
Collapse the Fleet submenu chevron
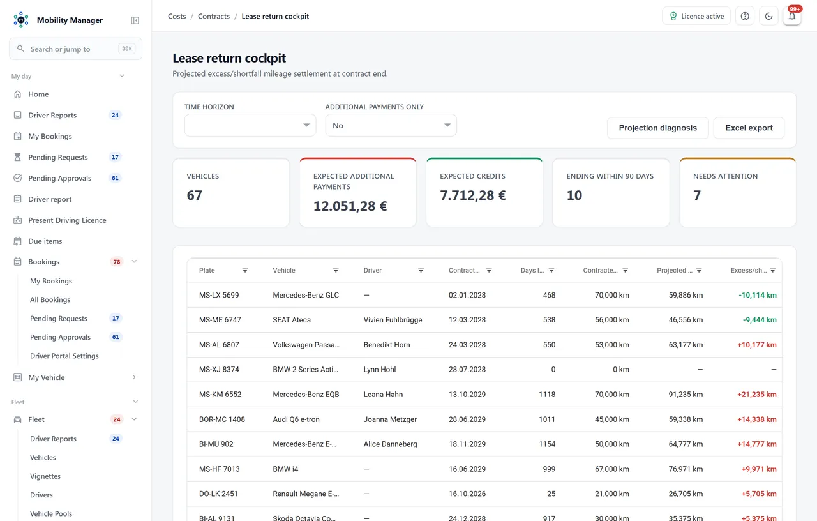click(134, 419)
